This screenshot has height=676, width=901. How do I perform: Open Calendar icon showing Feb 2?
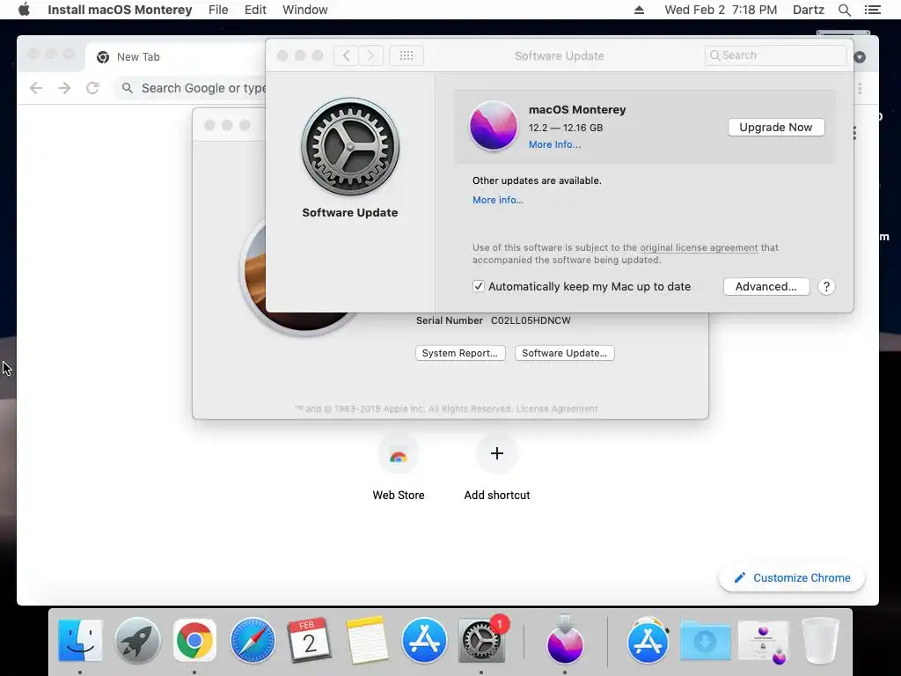[x=309, y=640]
